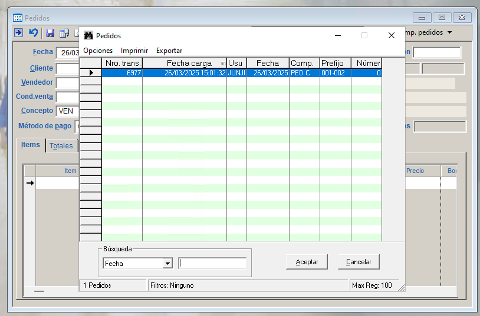Viewport: 480px width, 316px height.
Task: Select the row indicator arrow for record 6977
Action: 91,73
